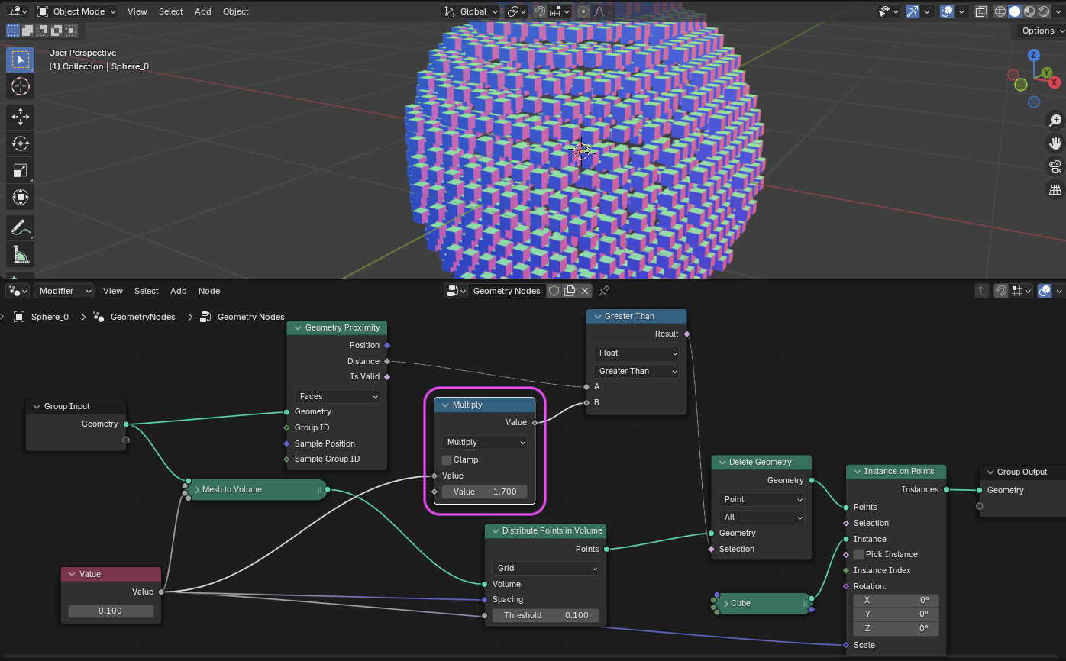Select the Annotate tool

21,227
